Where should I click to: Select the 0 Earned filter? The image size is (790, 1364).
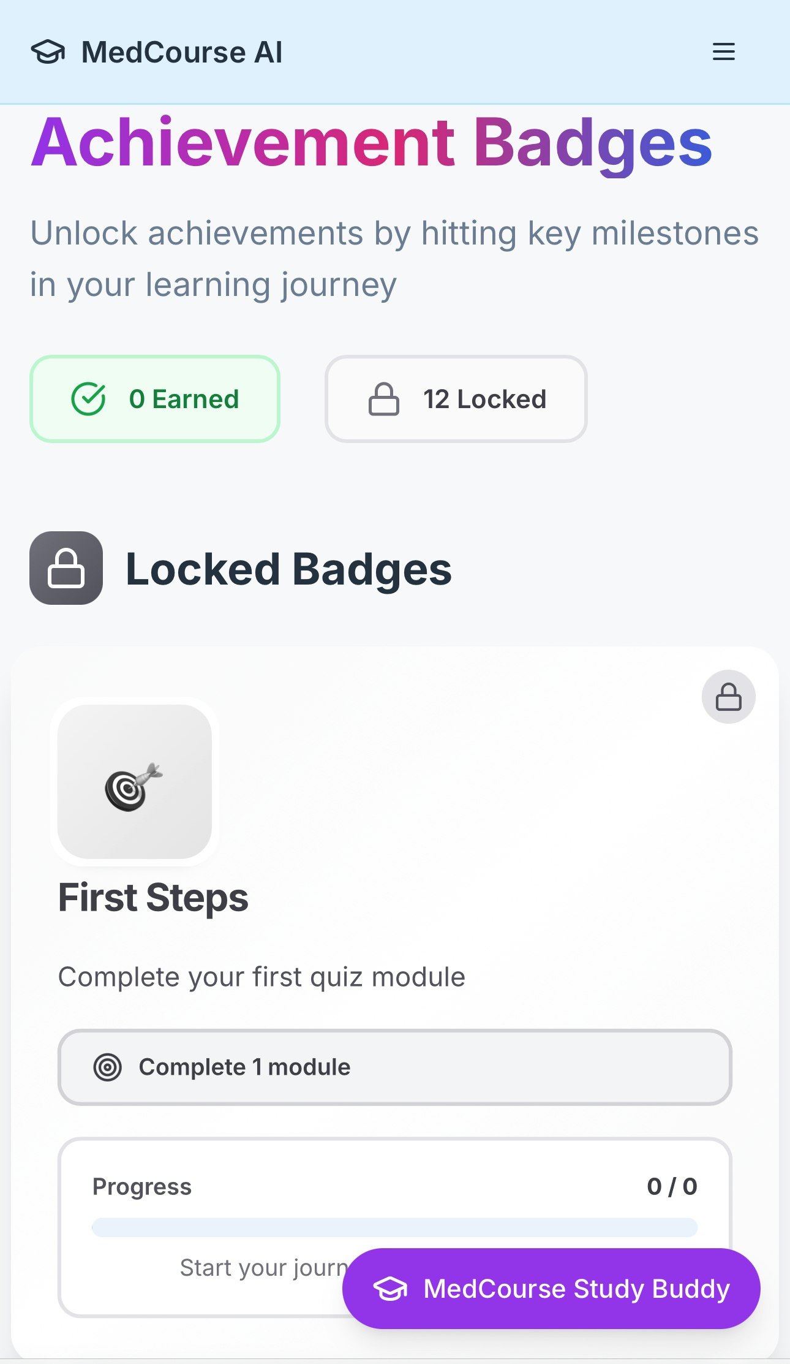154,398
